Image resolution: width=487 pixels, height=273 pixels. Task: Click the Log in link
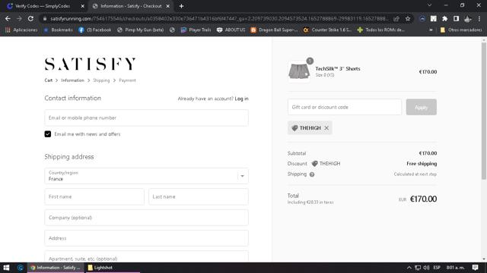point(241,99)
